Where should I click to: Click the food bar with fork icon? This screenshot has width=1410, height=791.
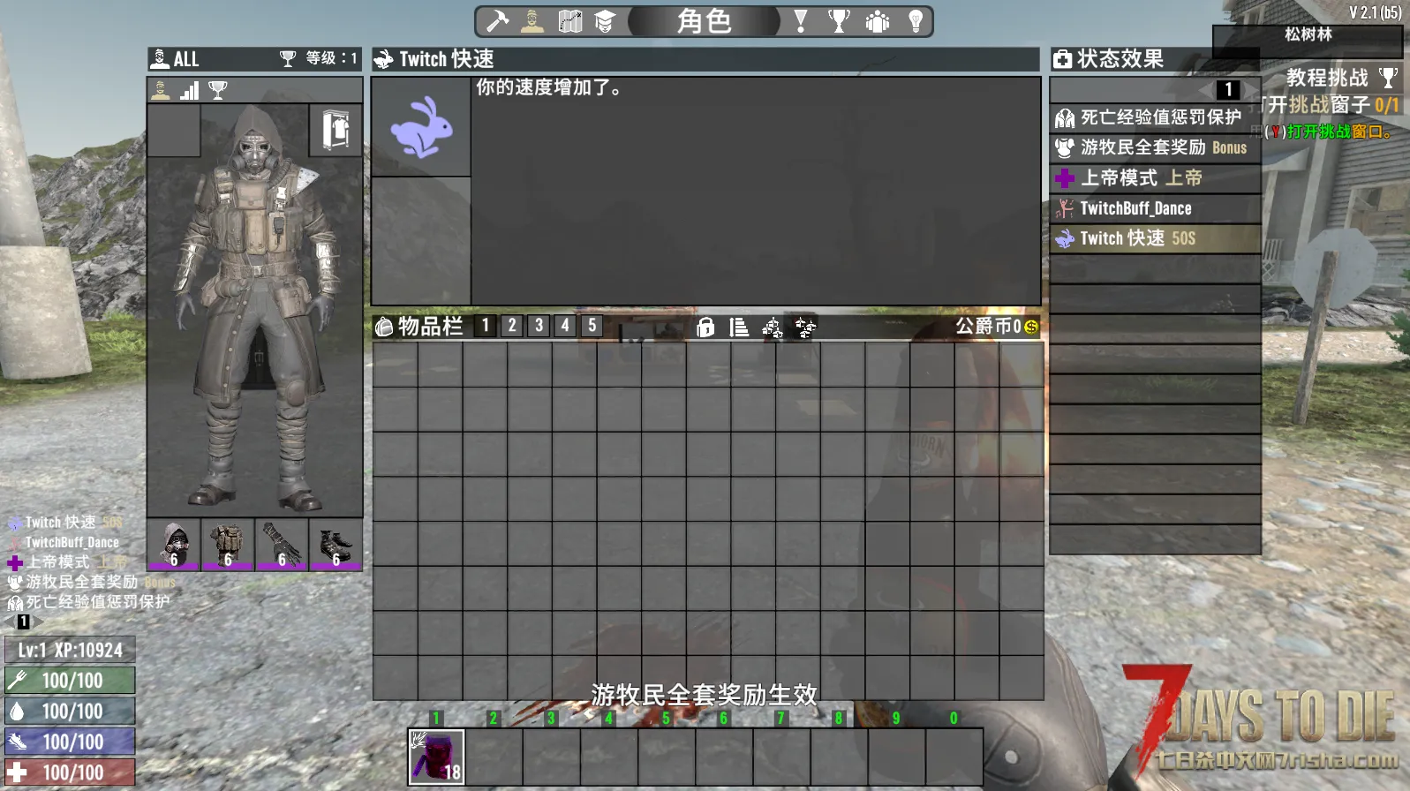[70, 681]
